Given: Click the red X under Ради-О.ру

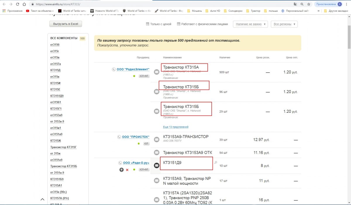Looking at the screenshot, I should [127, 170].
